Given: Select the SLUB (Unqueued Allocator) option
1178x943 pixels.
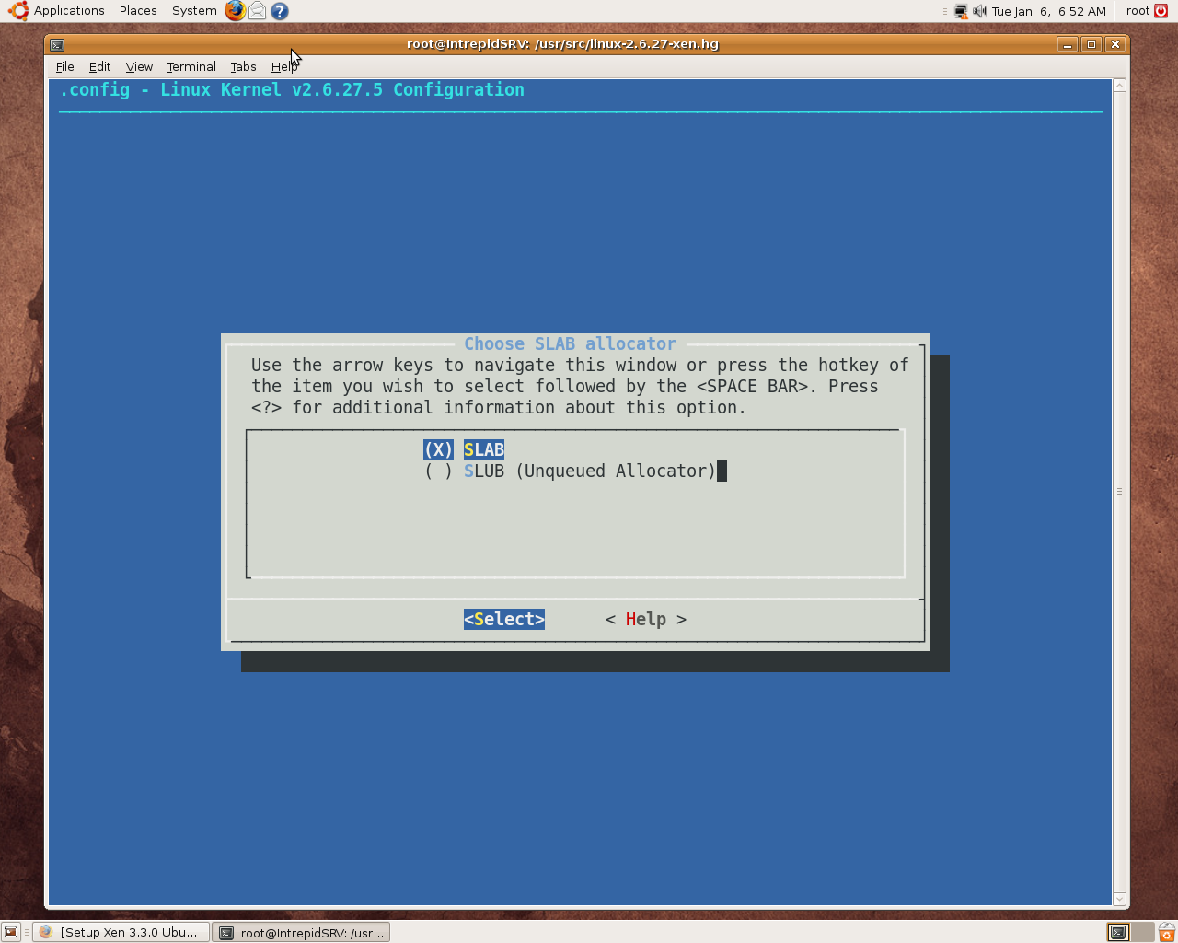Looking at the screenshot, I should (570, 471).
